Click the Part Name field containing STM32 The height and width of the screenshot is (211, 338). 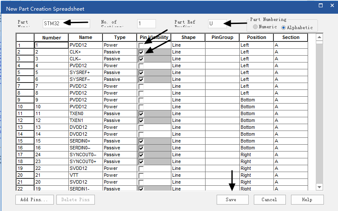pyautogui.click(x=66, y=24)
